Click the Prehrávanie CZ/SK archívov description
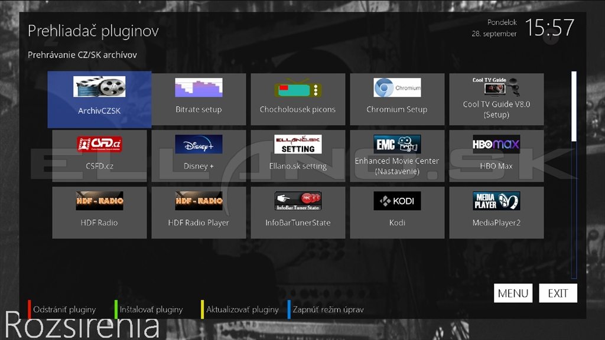The image size is (605, 340). click(82, 55)
